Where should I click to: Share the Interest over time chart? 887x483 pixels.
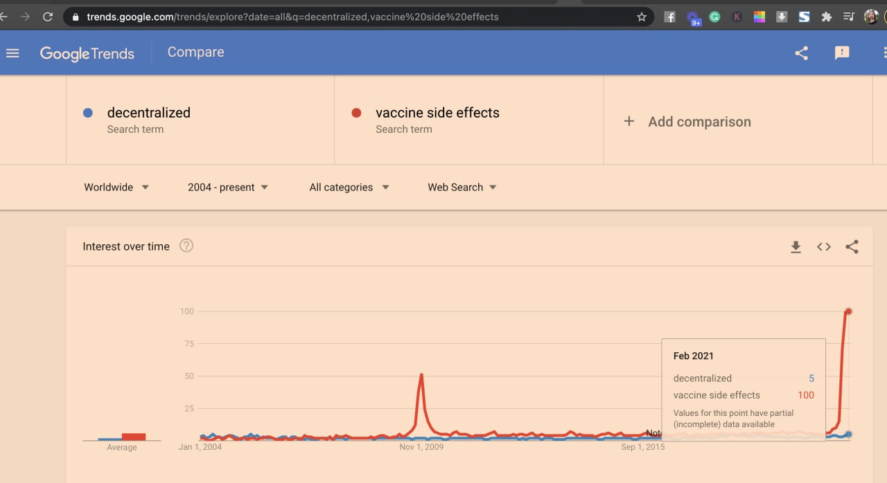852,246
